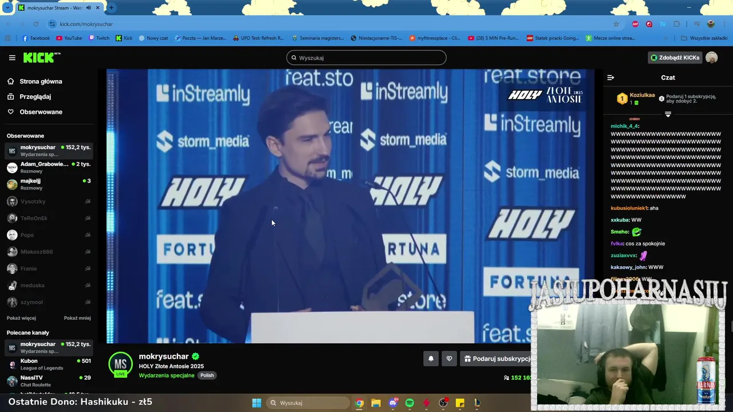Open the user profile avatar menu

click(x=711, y=58)
